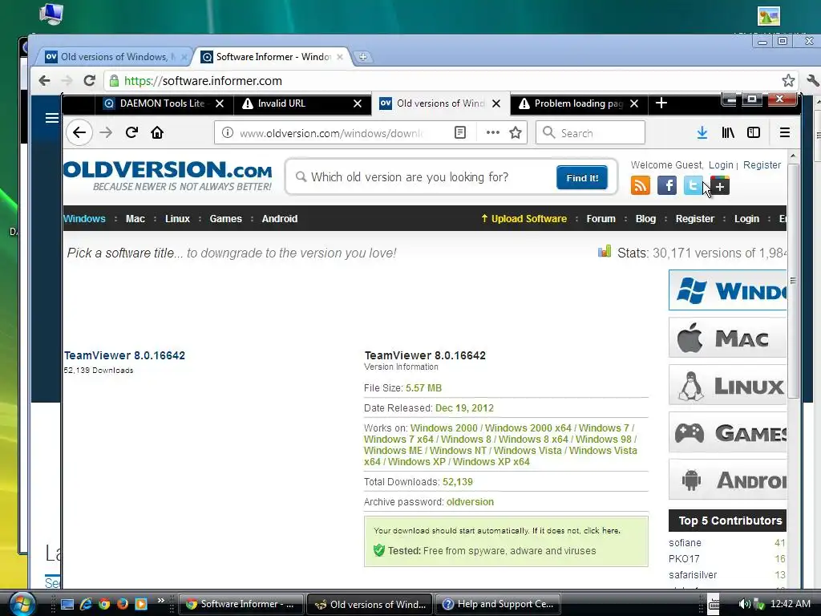This screenshot has width=821, height=616.
Task: Click Mac sidebar banner
Action: tap(728, 338)
